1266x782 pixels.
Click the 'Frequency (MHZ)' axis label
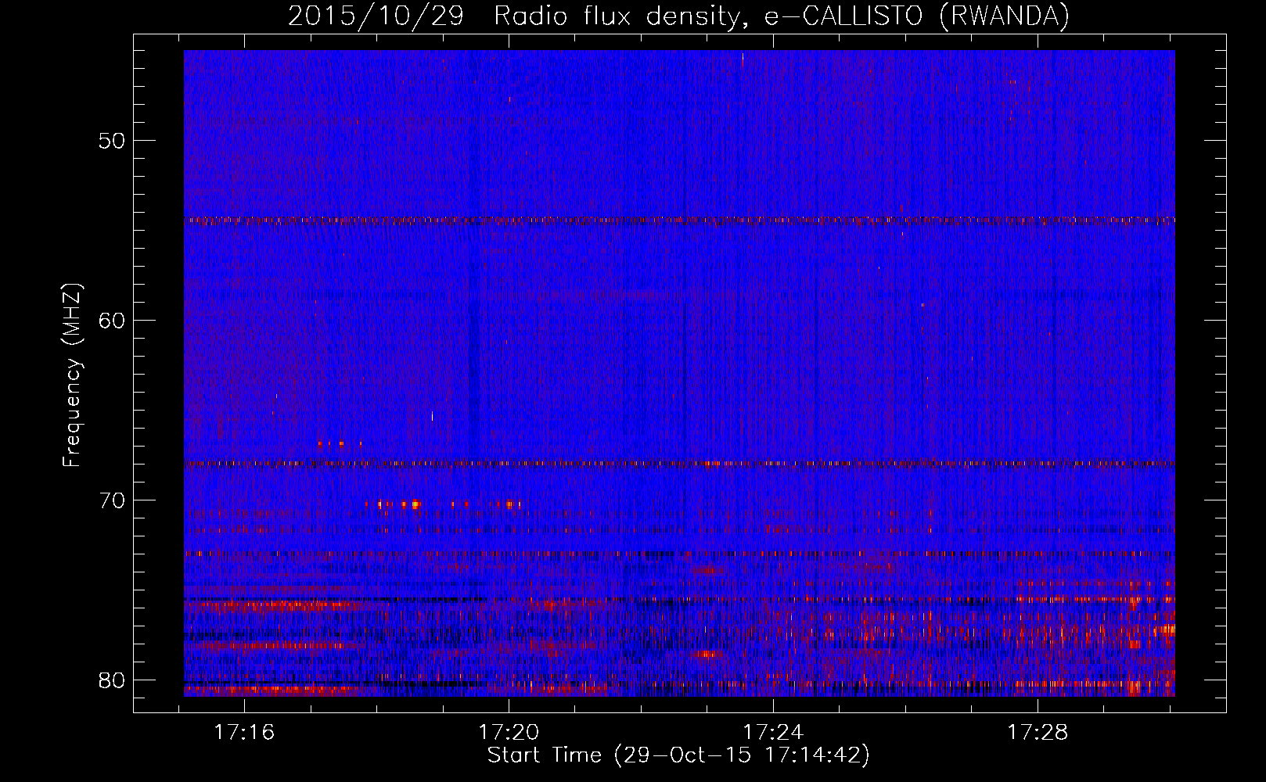point(72,375)
